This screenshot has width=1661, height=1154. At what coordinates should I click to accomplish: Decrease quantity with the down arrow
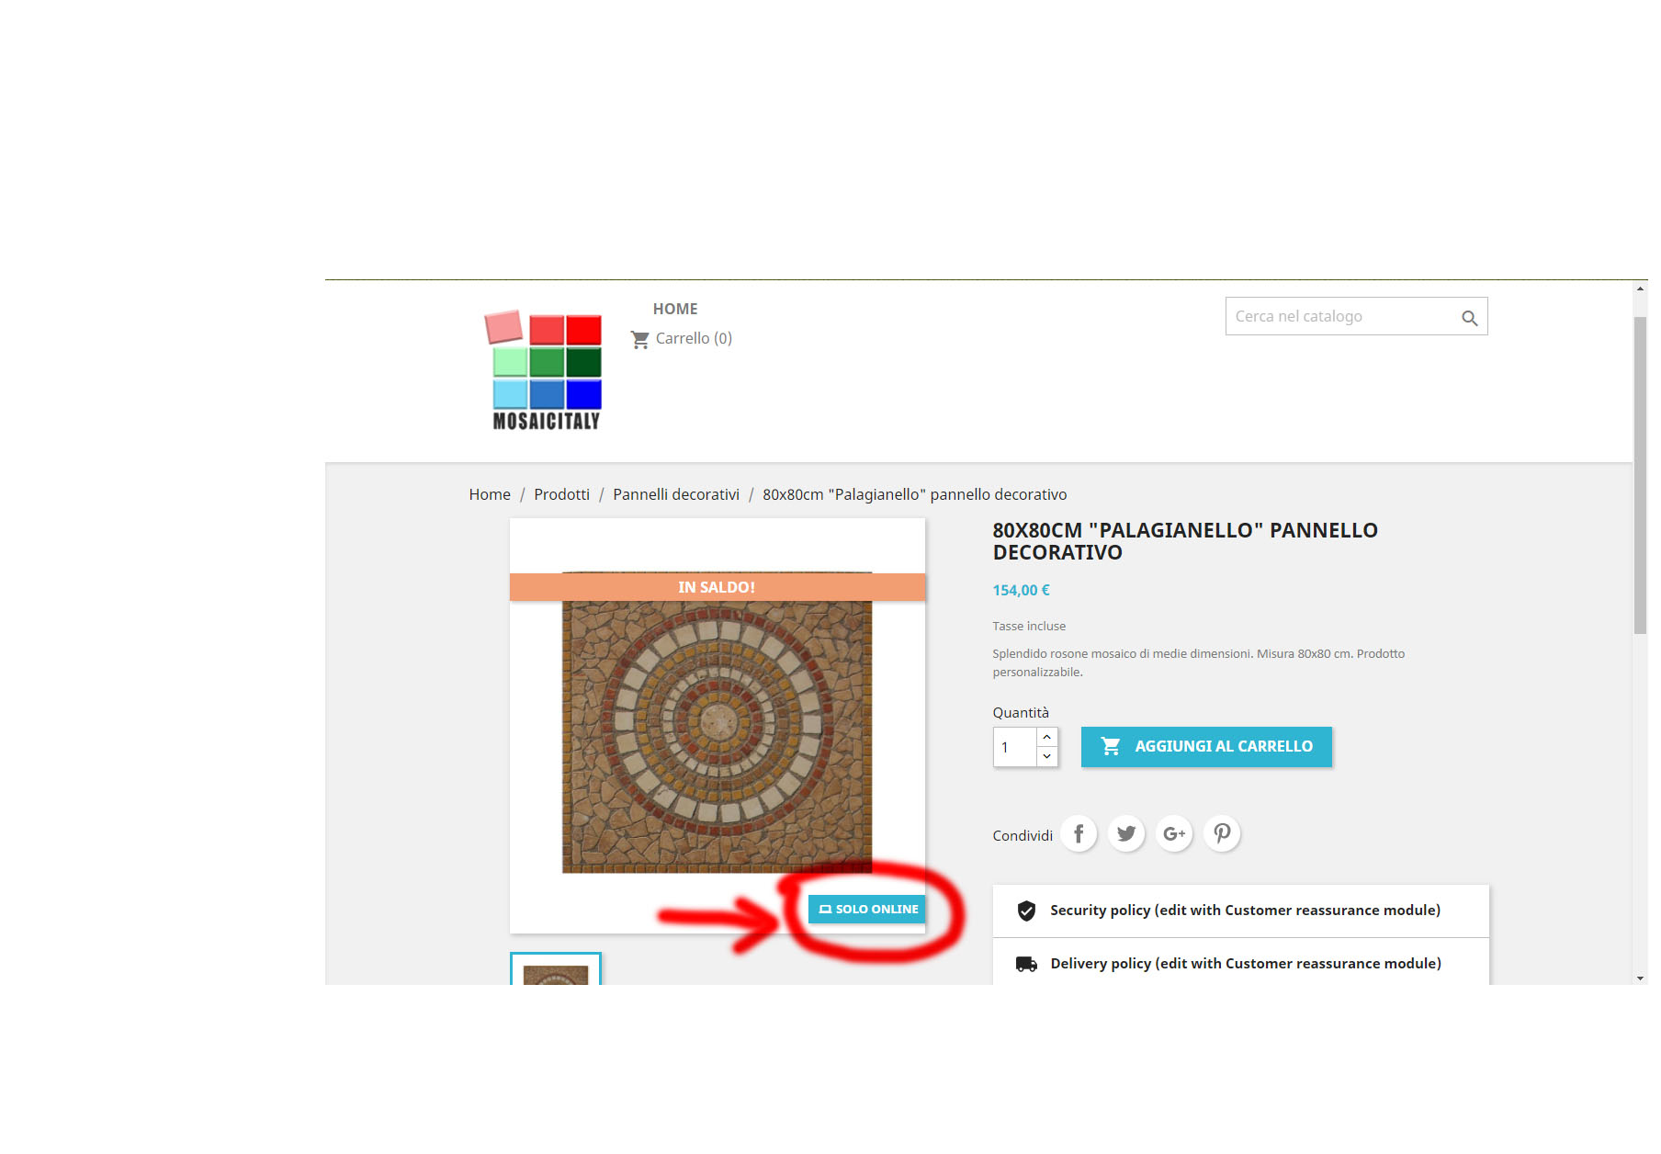[1046, 756]
